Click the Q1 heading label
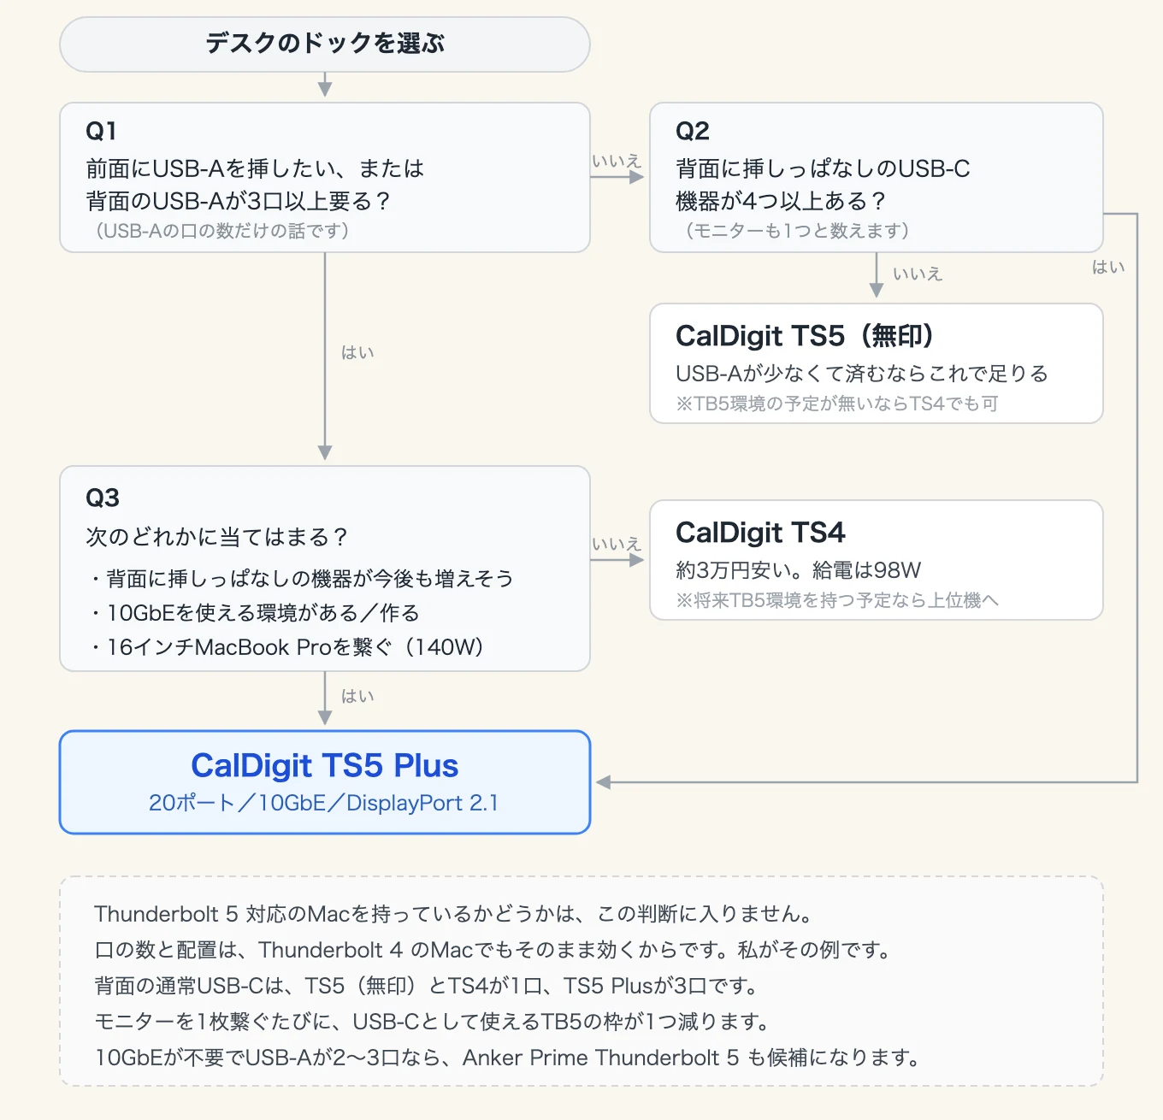This screenshot has height=1120, width=1163. tap(101, 131)
